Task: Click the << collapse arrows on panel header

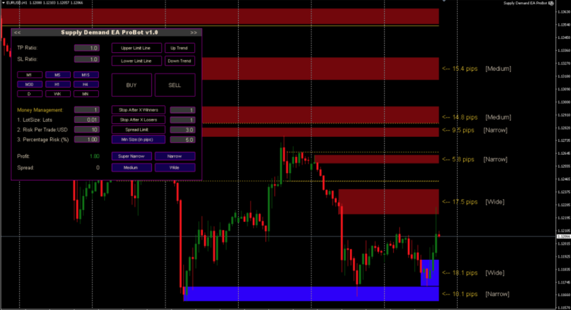Action: coord(17,33)
